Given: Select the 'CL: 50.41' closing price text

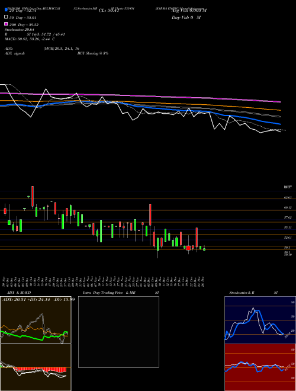Looking at the screenshot, I should [x=109, y=11].
